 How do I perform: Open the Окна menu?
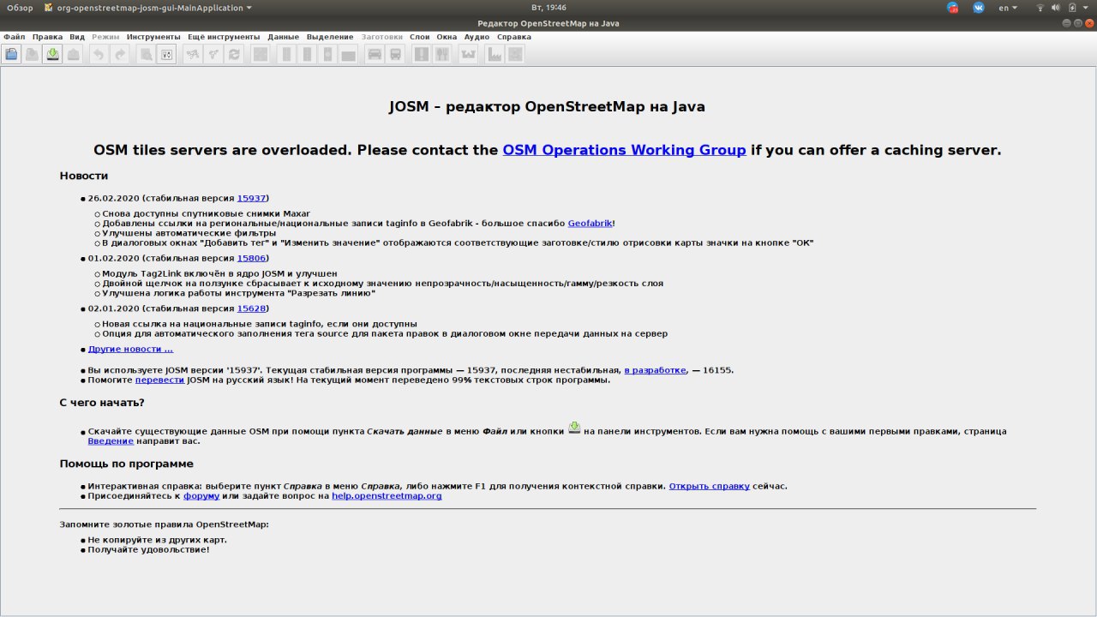[x=447, y=37]
